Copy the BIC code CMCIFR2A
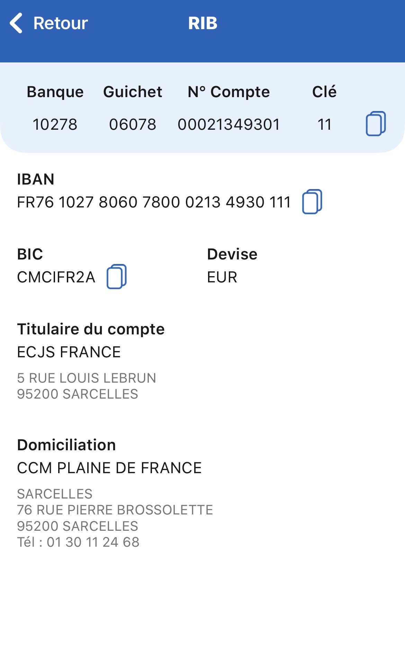405x665 pixels. [x=117, y=276]
